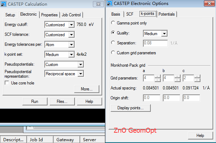Click Help in CASTEP Calculation window

[89, 101]
